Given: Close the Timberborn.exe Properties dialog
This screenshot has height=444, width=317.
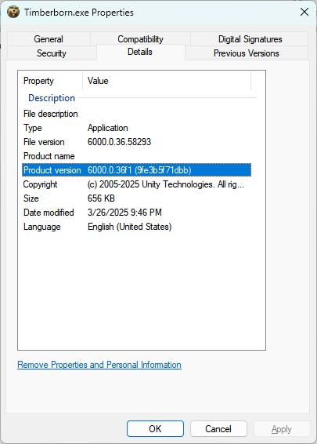Looking at the screenshot, I should tap(304, 12).
